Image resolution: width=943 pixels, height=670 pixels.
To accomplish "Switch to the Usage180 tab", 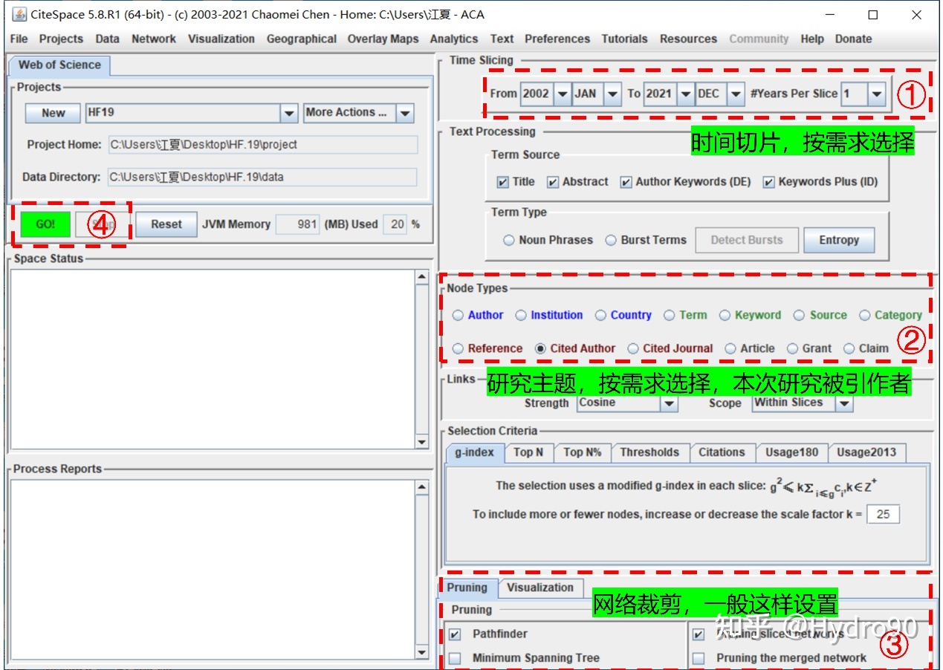I will click(792, 452).
